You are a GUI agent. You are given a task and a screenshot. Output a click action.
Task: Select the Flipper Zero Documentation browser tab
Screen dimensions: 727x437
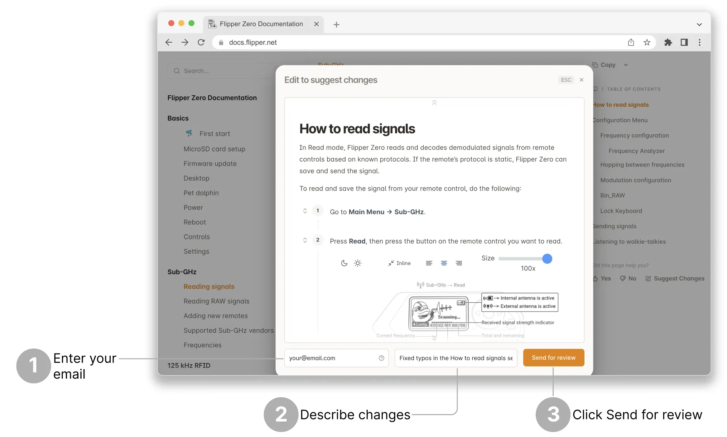[264, 24]
